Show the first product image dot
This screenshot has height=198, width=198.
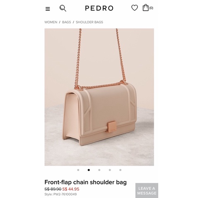click(x=78, y=170)
